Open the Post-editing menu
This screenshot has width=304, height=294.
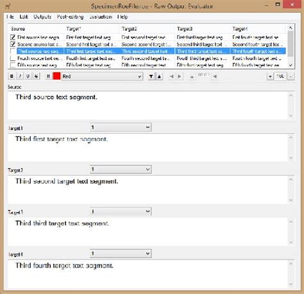tap(70, 17)
